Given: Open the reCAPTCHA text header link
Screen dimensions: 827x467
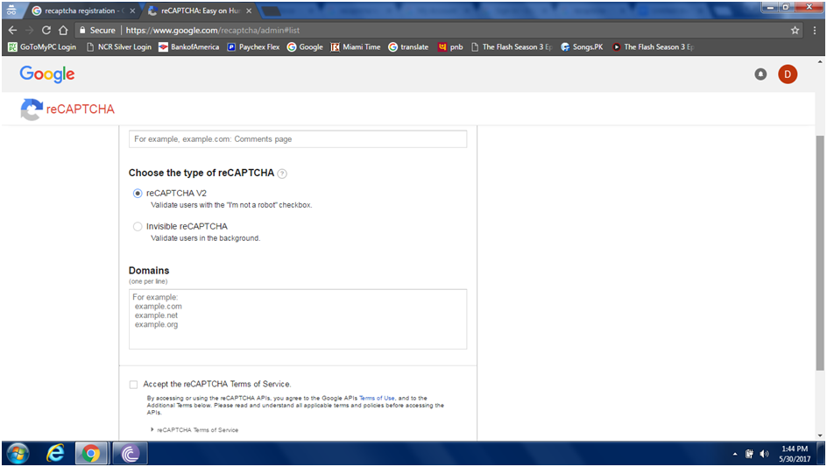Looking at the screenshot, I should click(81, 110).
